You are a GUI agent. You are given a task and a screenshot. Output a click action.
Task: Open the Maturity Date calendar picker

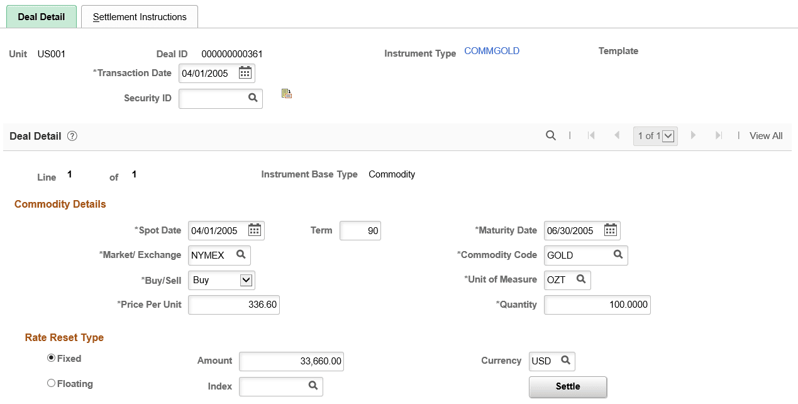(x=610, y=230)
